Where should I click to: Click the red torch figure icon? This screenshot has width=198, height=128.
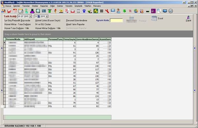click(x=55, y=11)
